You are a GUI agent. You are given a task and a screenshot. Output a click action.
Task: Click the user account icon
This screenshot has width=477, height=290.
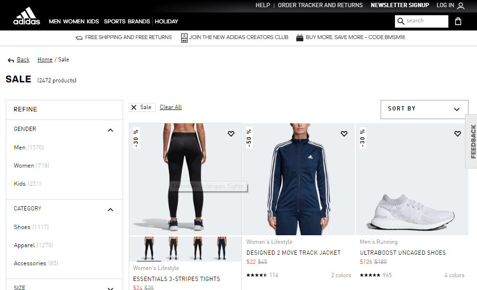click(461, 6)
